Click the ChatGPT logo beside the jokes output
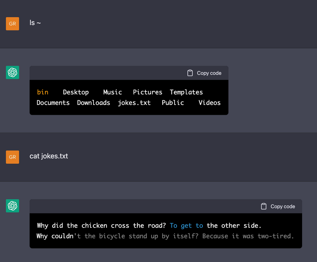Screen dimensions: 317x262 point(12,206)
